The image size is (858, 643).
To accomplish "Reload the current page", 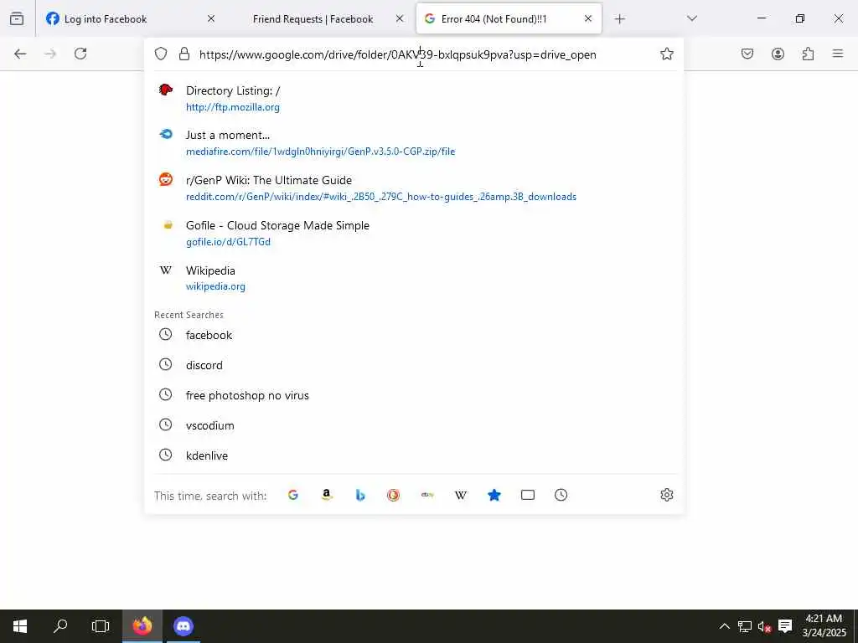I will pyautogui.click(x=80, y=54).
